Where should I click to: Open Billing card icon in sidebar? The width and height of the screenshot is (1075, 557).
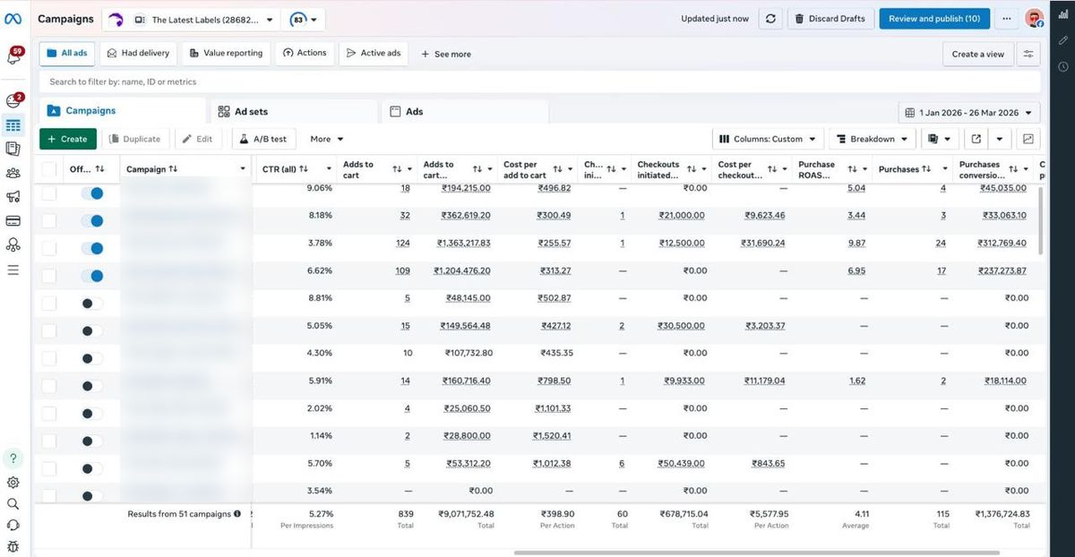13,220
